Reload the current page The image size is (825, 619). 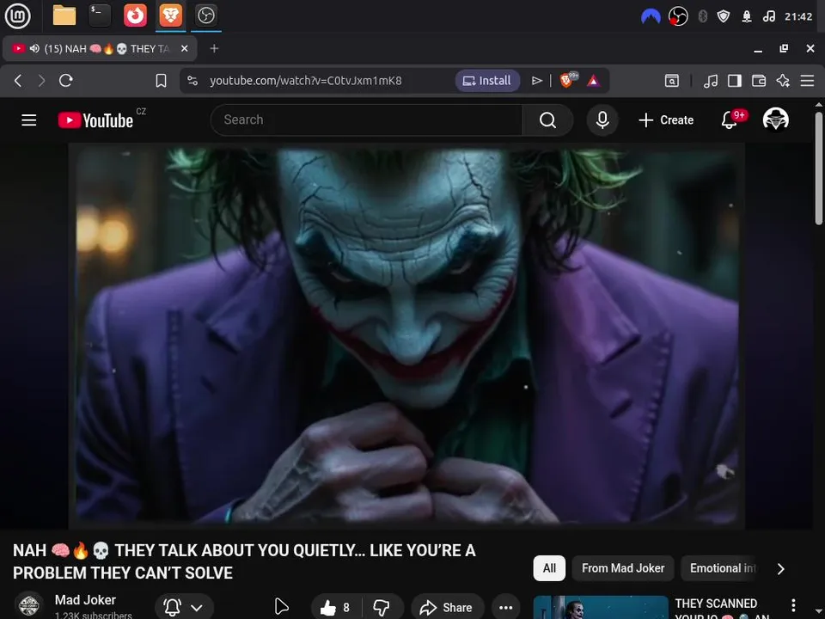tap(66, 81)
